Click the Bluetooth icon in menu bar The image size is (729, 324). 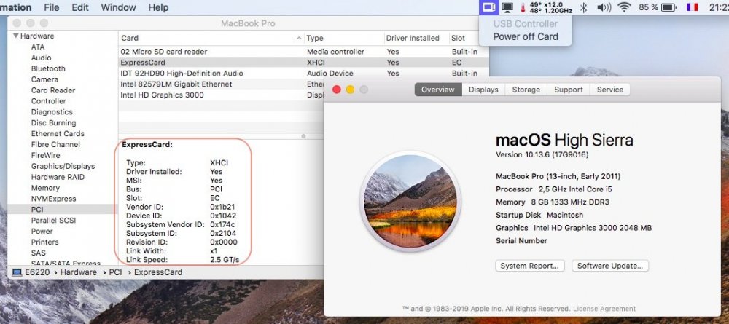point(583,8)
